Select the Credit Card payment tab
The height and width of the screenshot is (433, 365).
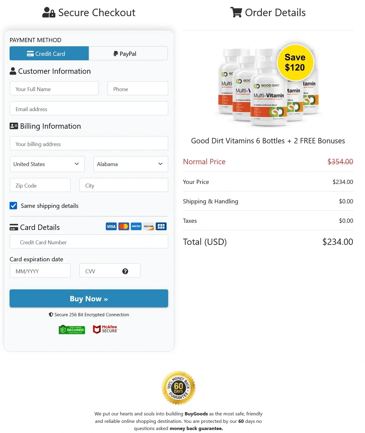[49, 53]
